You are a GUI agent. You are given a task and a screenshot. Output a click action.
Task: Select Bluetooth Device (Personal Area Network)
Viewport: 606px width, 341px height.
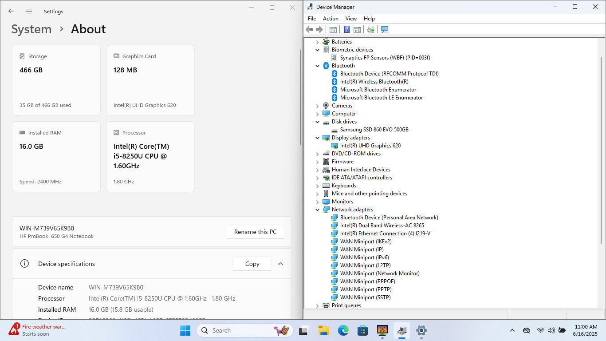pyautogui.click(x=389, y=218)
